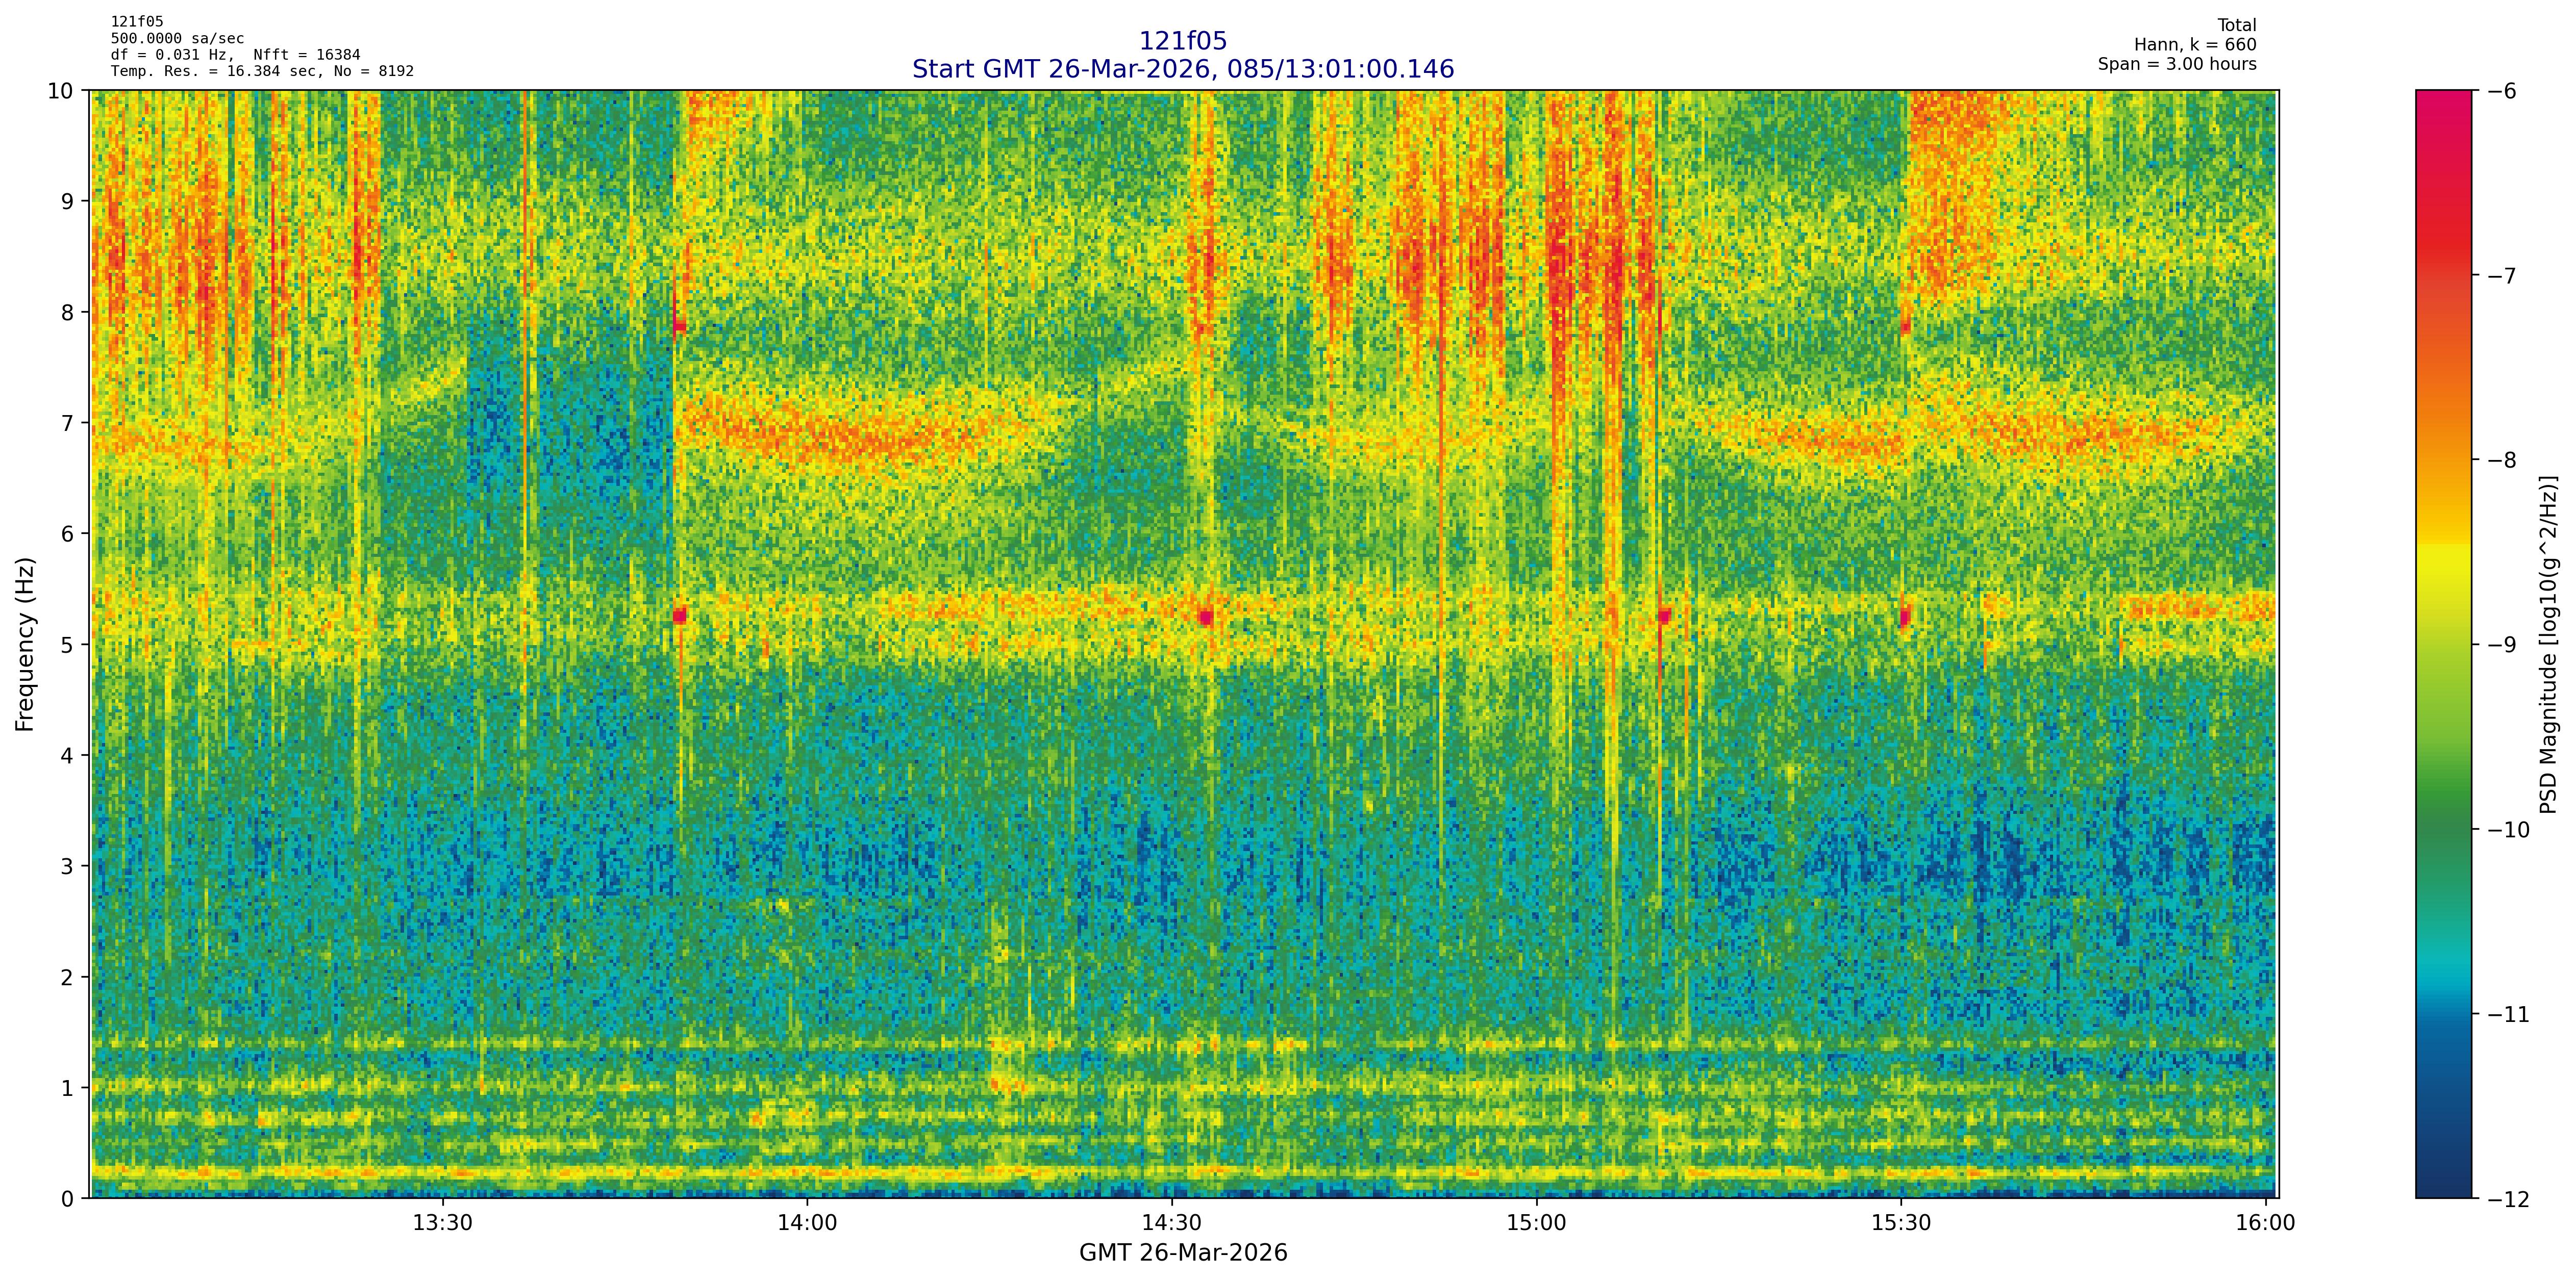This screenshot has height=1281, width=2576.
Task: Click the 14:00 time axis tick label
Action: pos(807,1223)
